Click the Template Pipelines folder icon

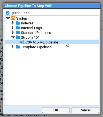click(18, 47)
